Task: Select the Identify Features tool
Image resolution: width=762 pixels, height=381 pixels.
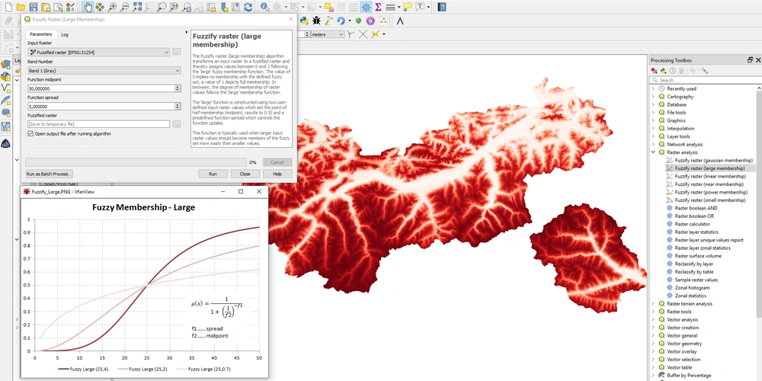Action: [x=265, y=8]
